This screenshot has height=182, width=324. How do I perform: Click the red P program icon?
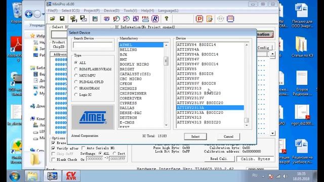199,19
